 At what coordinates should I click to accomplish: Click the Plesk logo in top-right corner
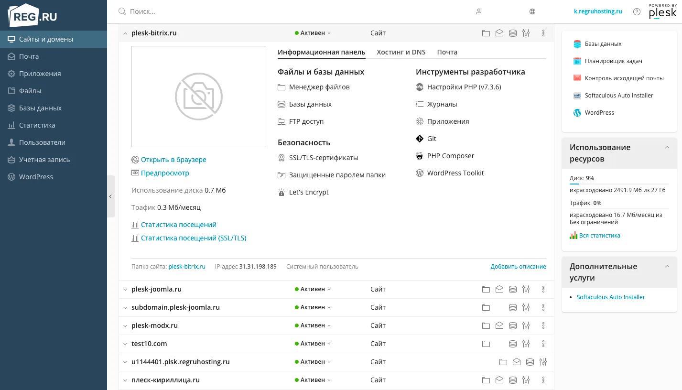click(x=662, y=11)
